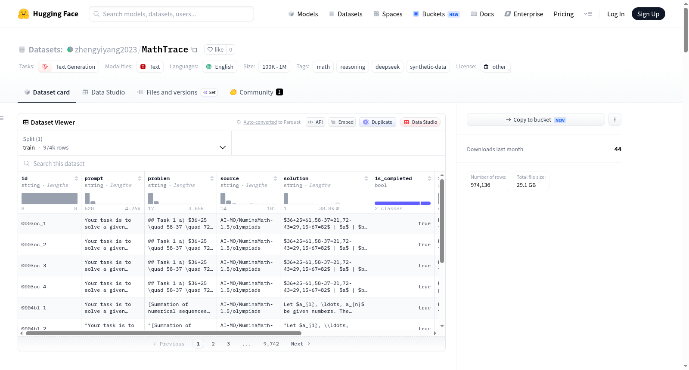Go to Datasets in navigation

[x=345, y=14]
